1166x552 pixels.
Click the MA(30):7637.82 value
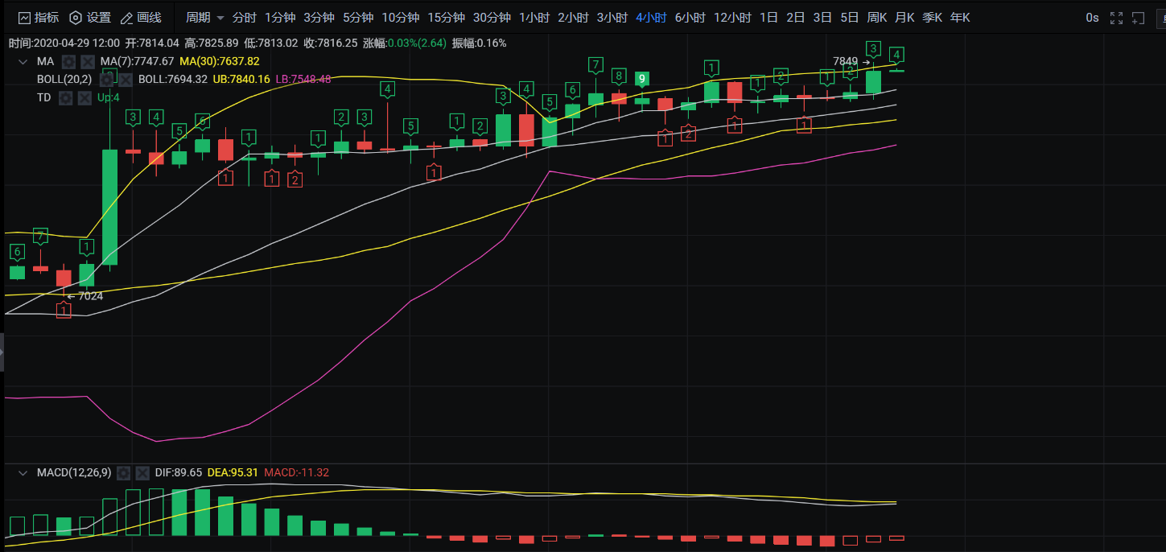point(220,61)
